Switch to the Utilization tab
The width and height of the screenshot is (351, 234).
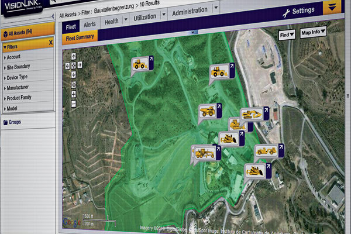(x=145, y=18)
